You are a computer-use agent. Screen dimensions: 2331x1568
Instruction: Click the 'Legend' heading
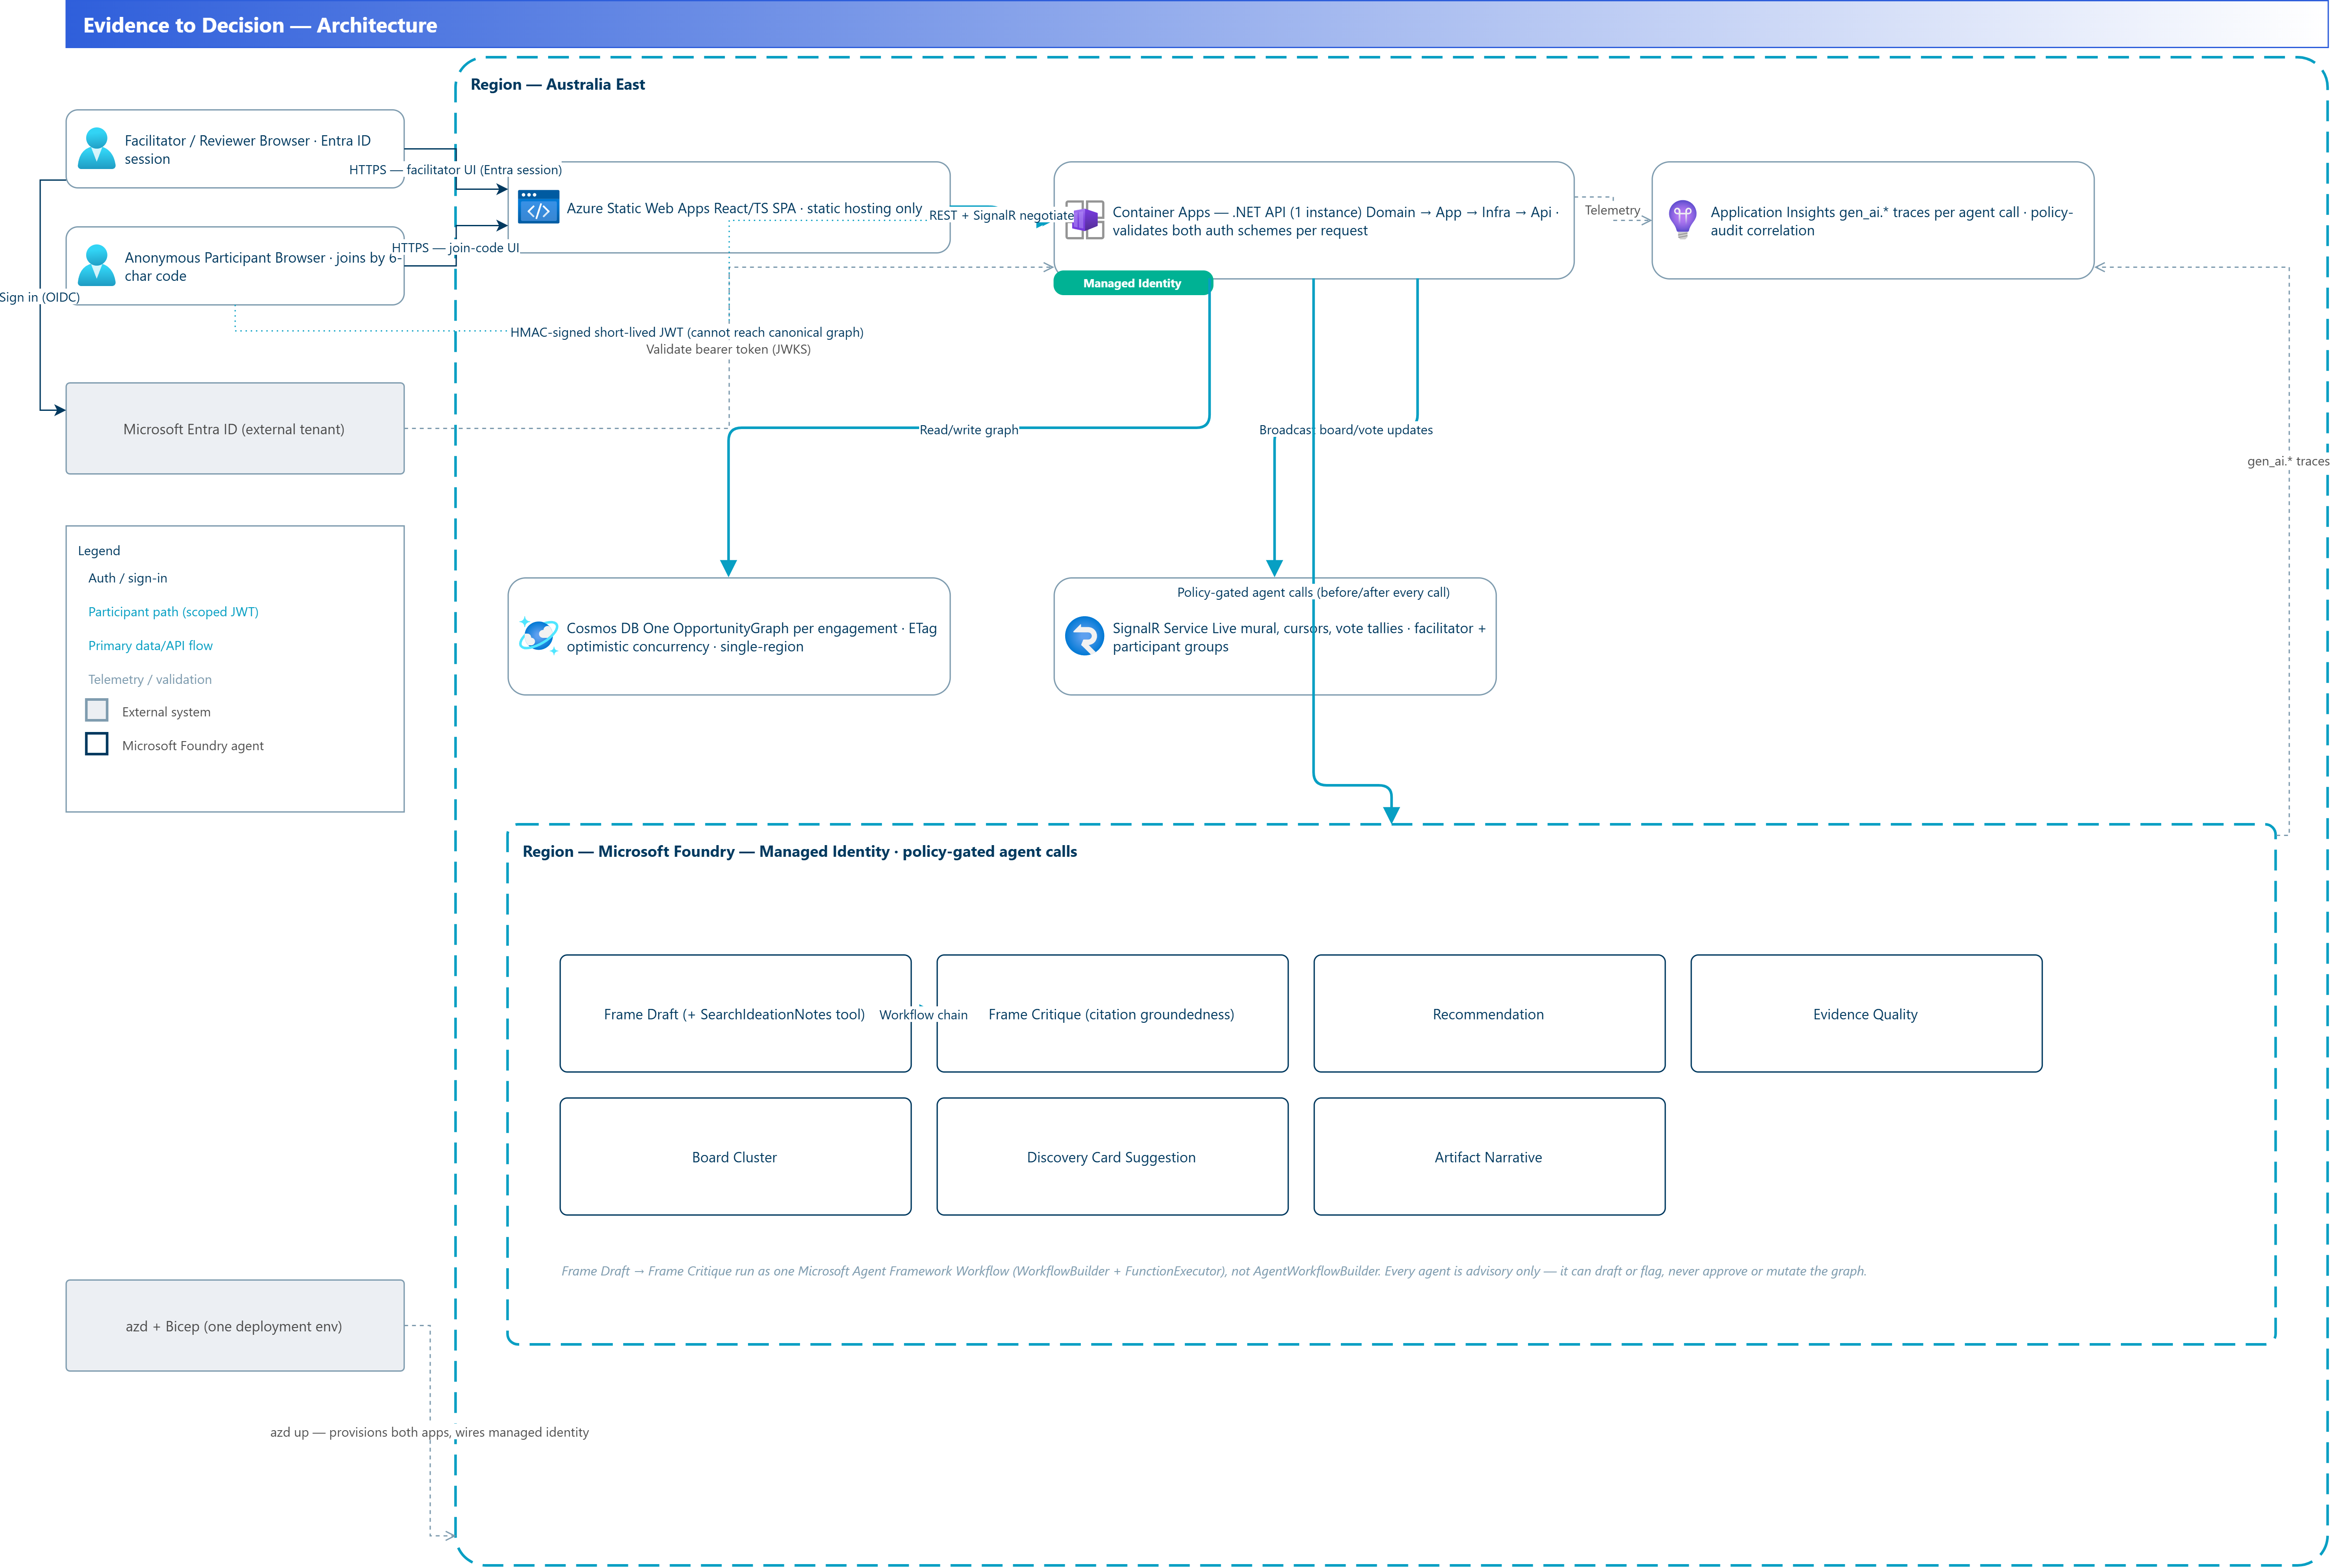pyautogui.click(x=99, y=551)
